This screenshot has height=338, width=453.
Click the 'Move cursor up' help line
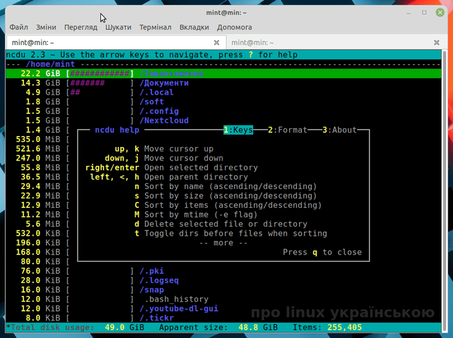pos(179,149)
